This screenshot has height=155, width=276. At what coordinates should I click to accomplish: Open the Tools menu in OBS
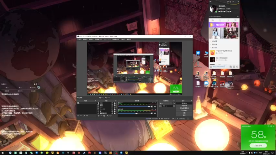pos(123,39)
